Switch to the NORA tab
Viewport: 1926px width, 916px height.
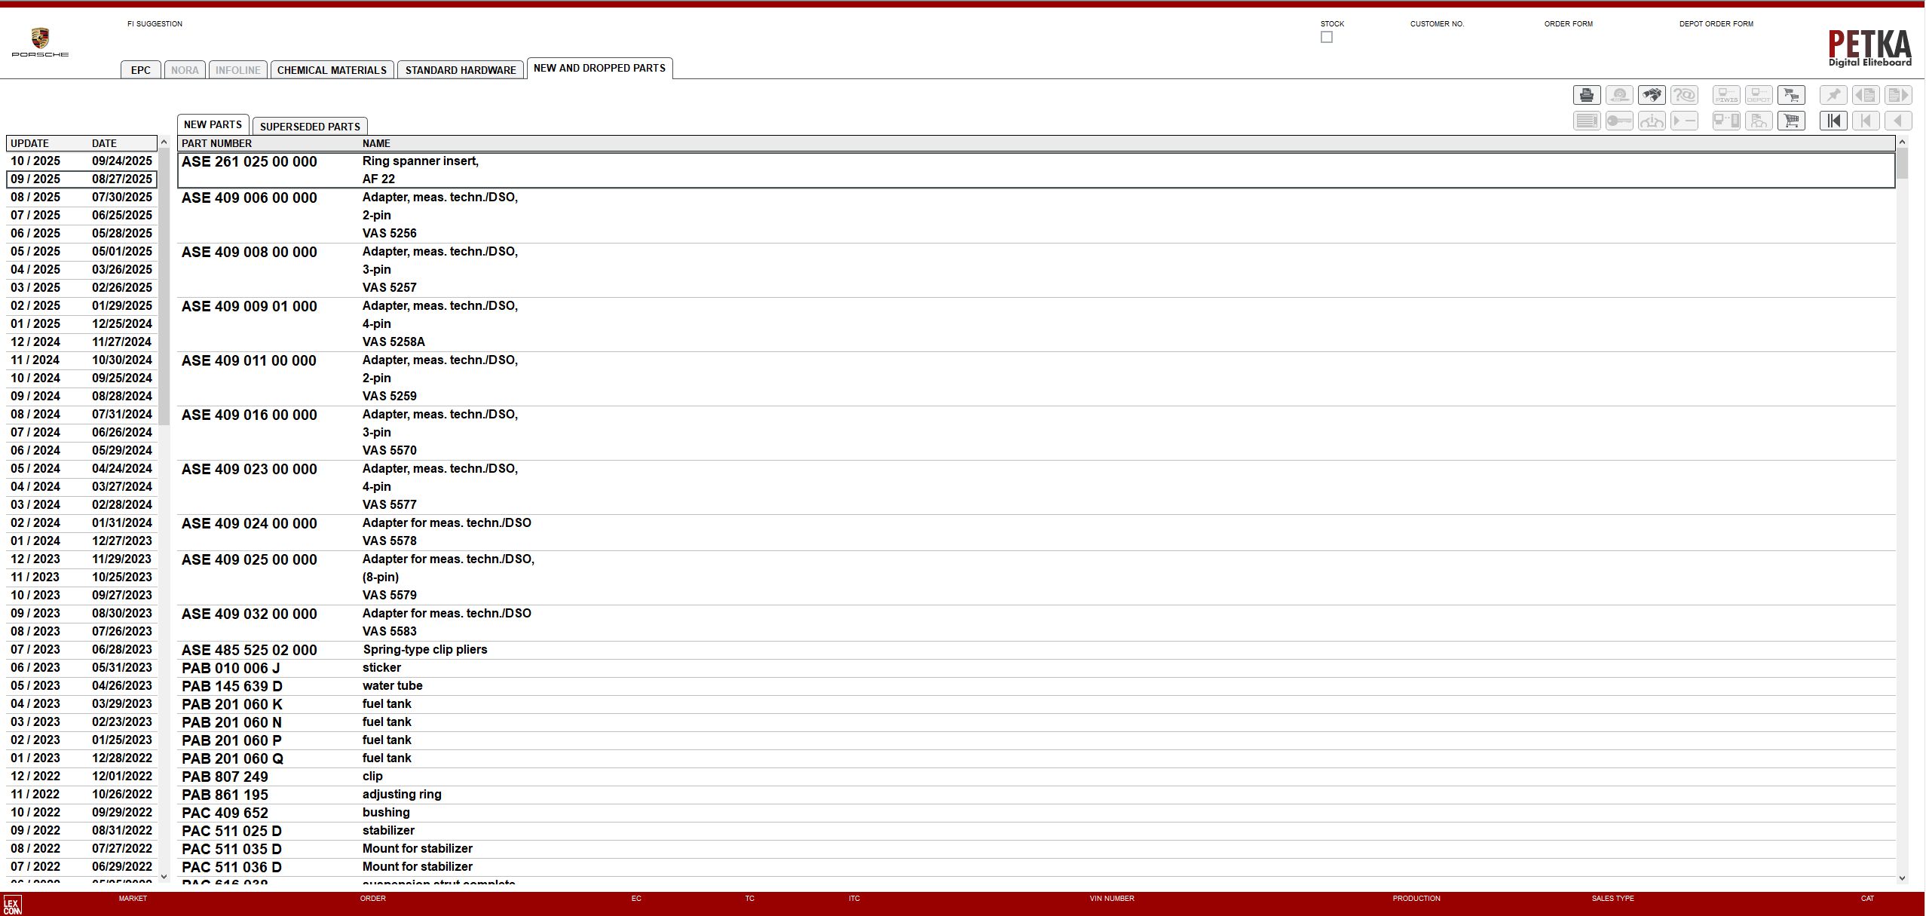point(185,70)
